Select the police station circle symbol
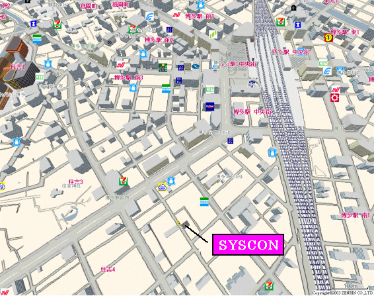 tap(110, 42)
